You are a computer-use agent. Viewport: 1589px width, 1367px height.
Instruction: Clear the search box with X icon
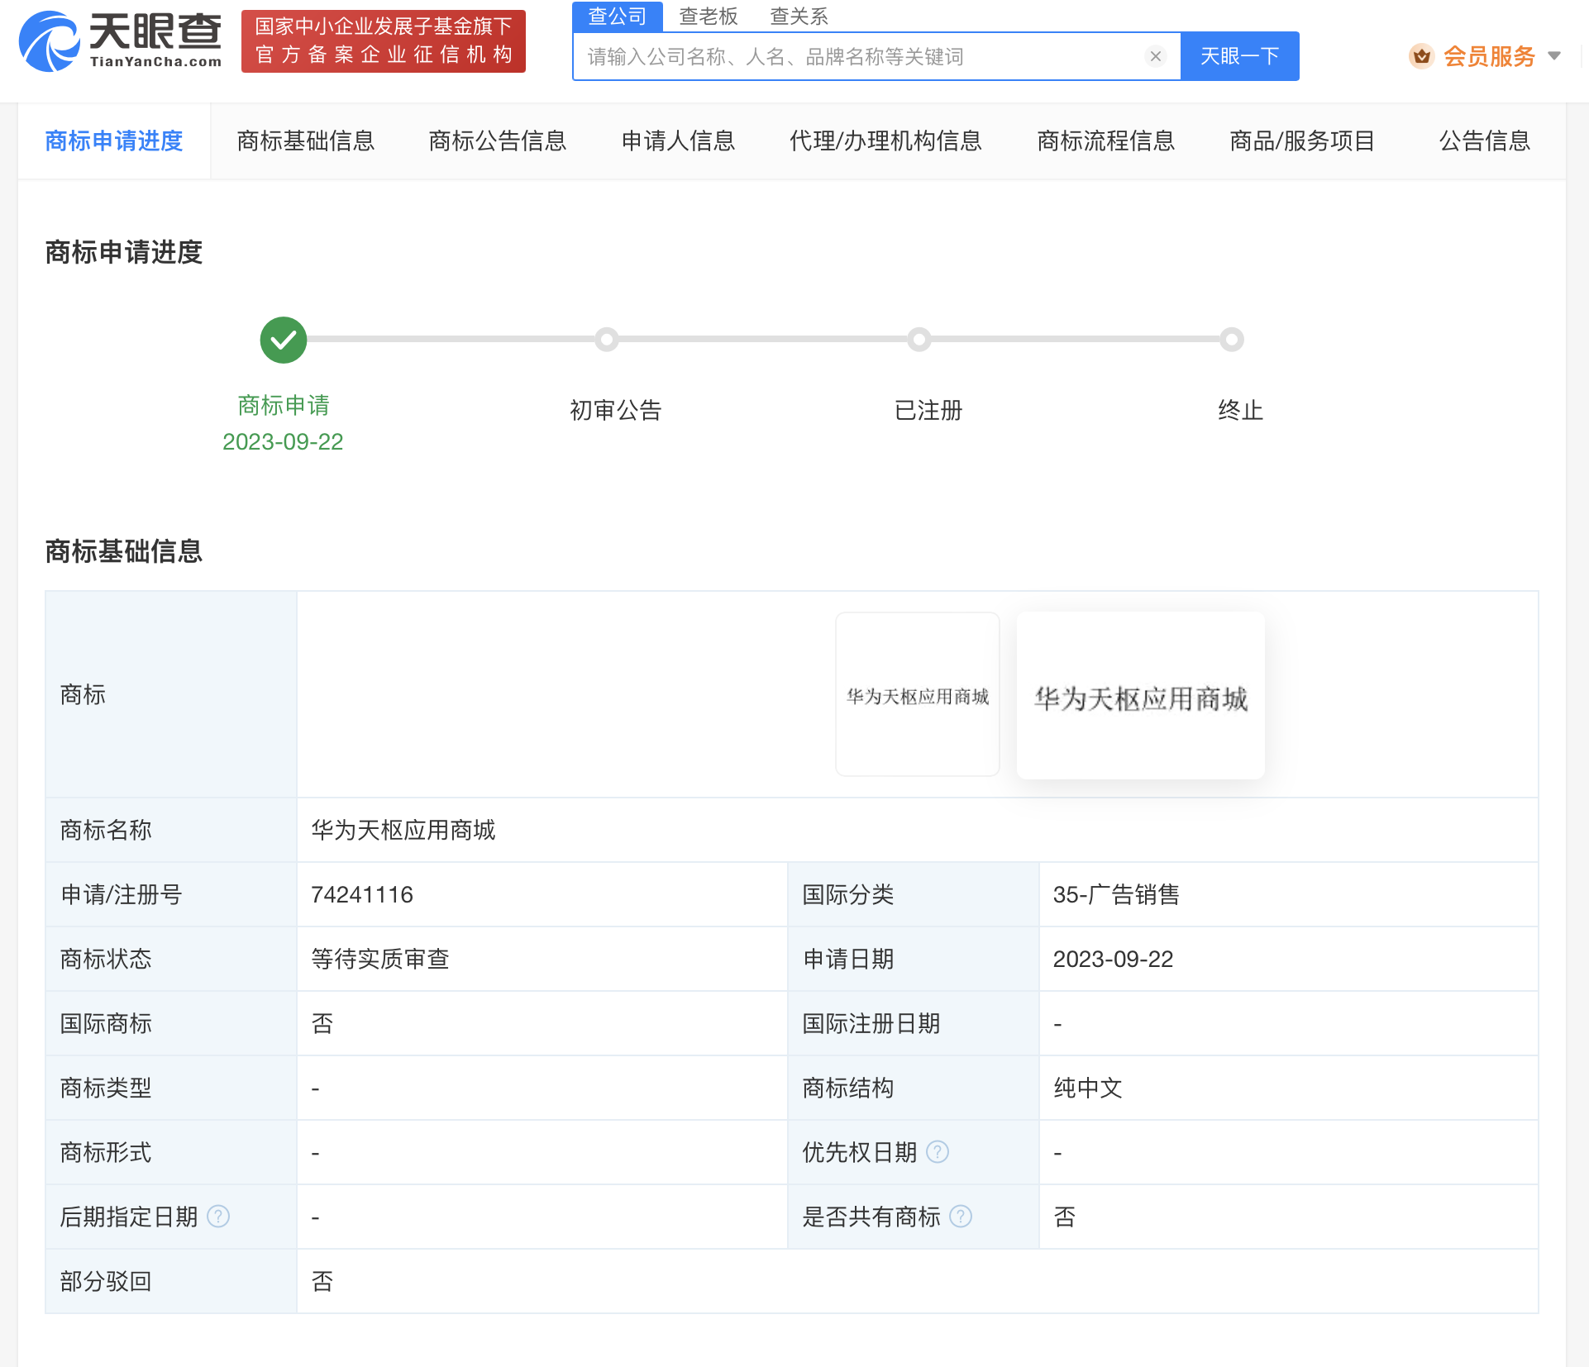coord(1156,56)
